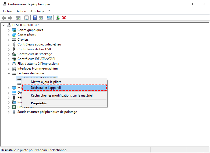Expand the Cartes graphiques node
The image size is (210, 153).
click(x=9, y=30)
